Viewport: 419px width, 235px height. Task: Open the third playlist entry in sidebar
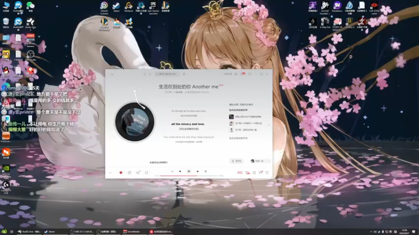[243, 130]
